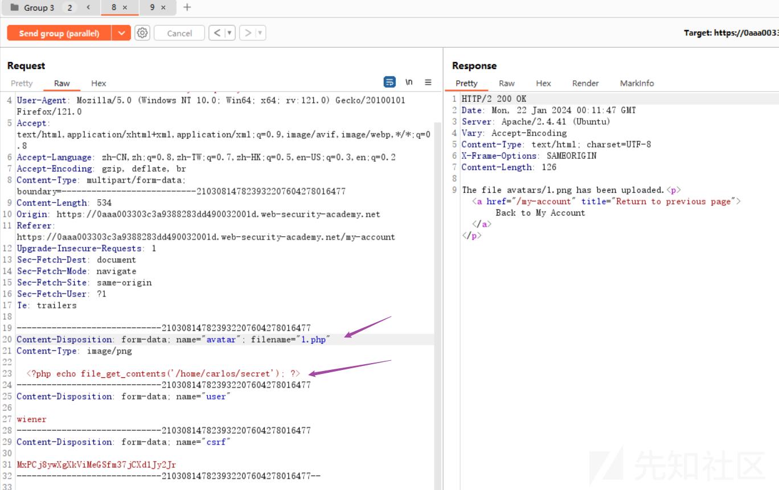Switch Request view to Pretty
The height and width of the screenshot is (490, 779).
22,83
